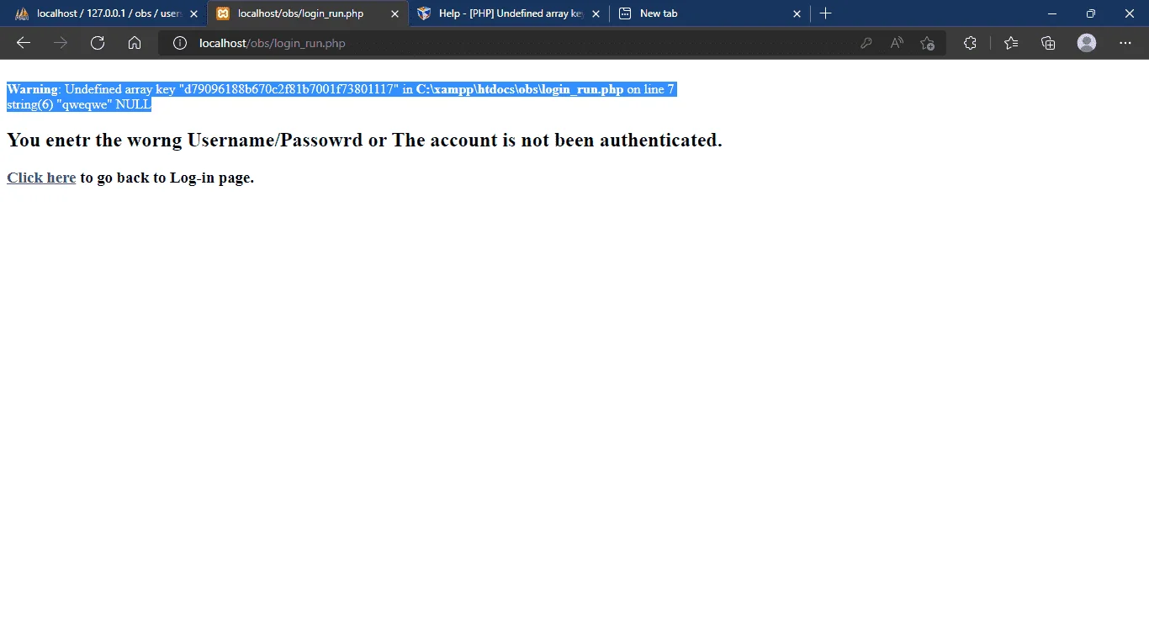Click the string(6) "qweqwe" NULL text
Image resolution: width=1149 pixels, height=621 pixels.
(x=79, y=104)
